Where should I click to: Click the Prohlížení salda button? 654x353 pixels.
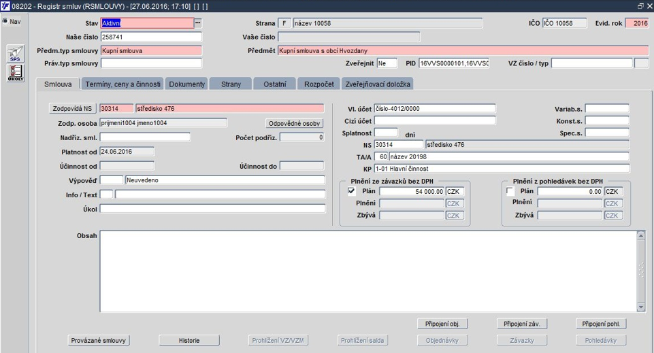pos(363,341)
